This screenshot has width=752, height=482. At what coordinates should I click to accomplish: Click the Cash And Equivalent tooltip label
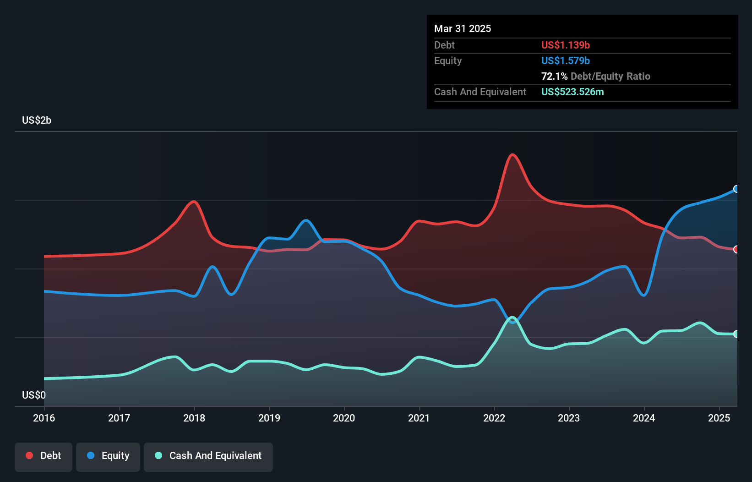[x=480, y=92]
